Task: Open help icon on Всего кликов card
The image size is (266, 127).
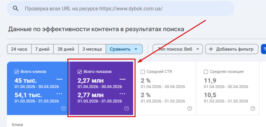Action: pos(63,108)
